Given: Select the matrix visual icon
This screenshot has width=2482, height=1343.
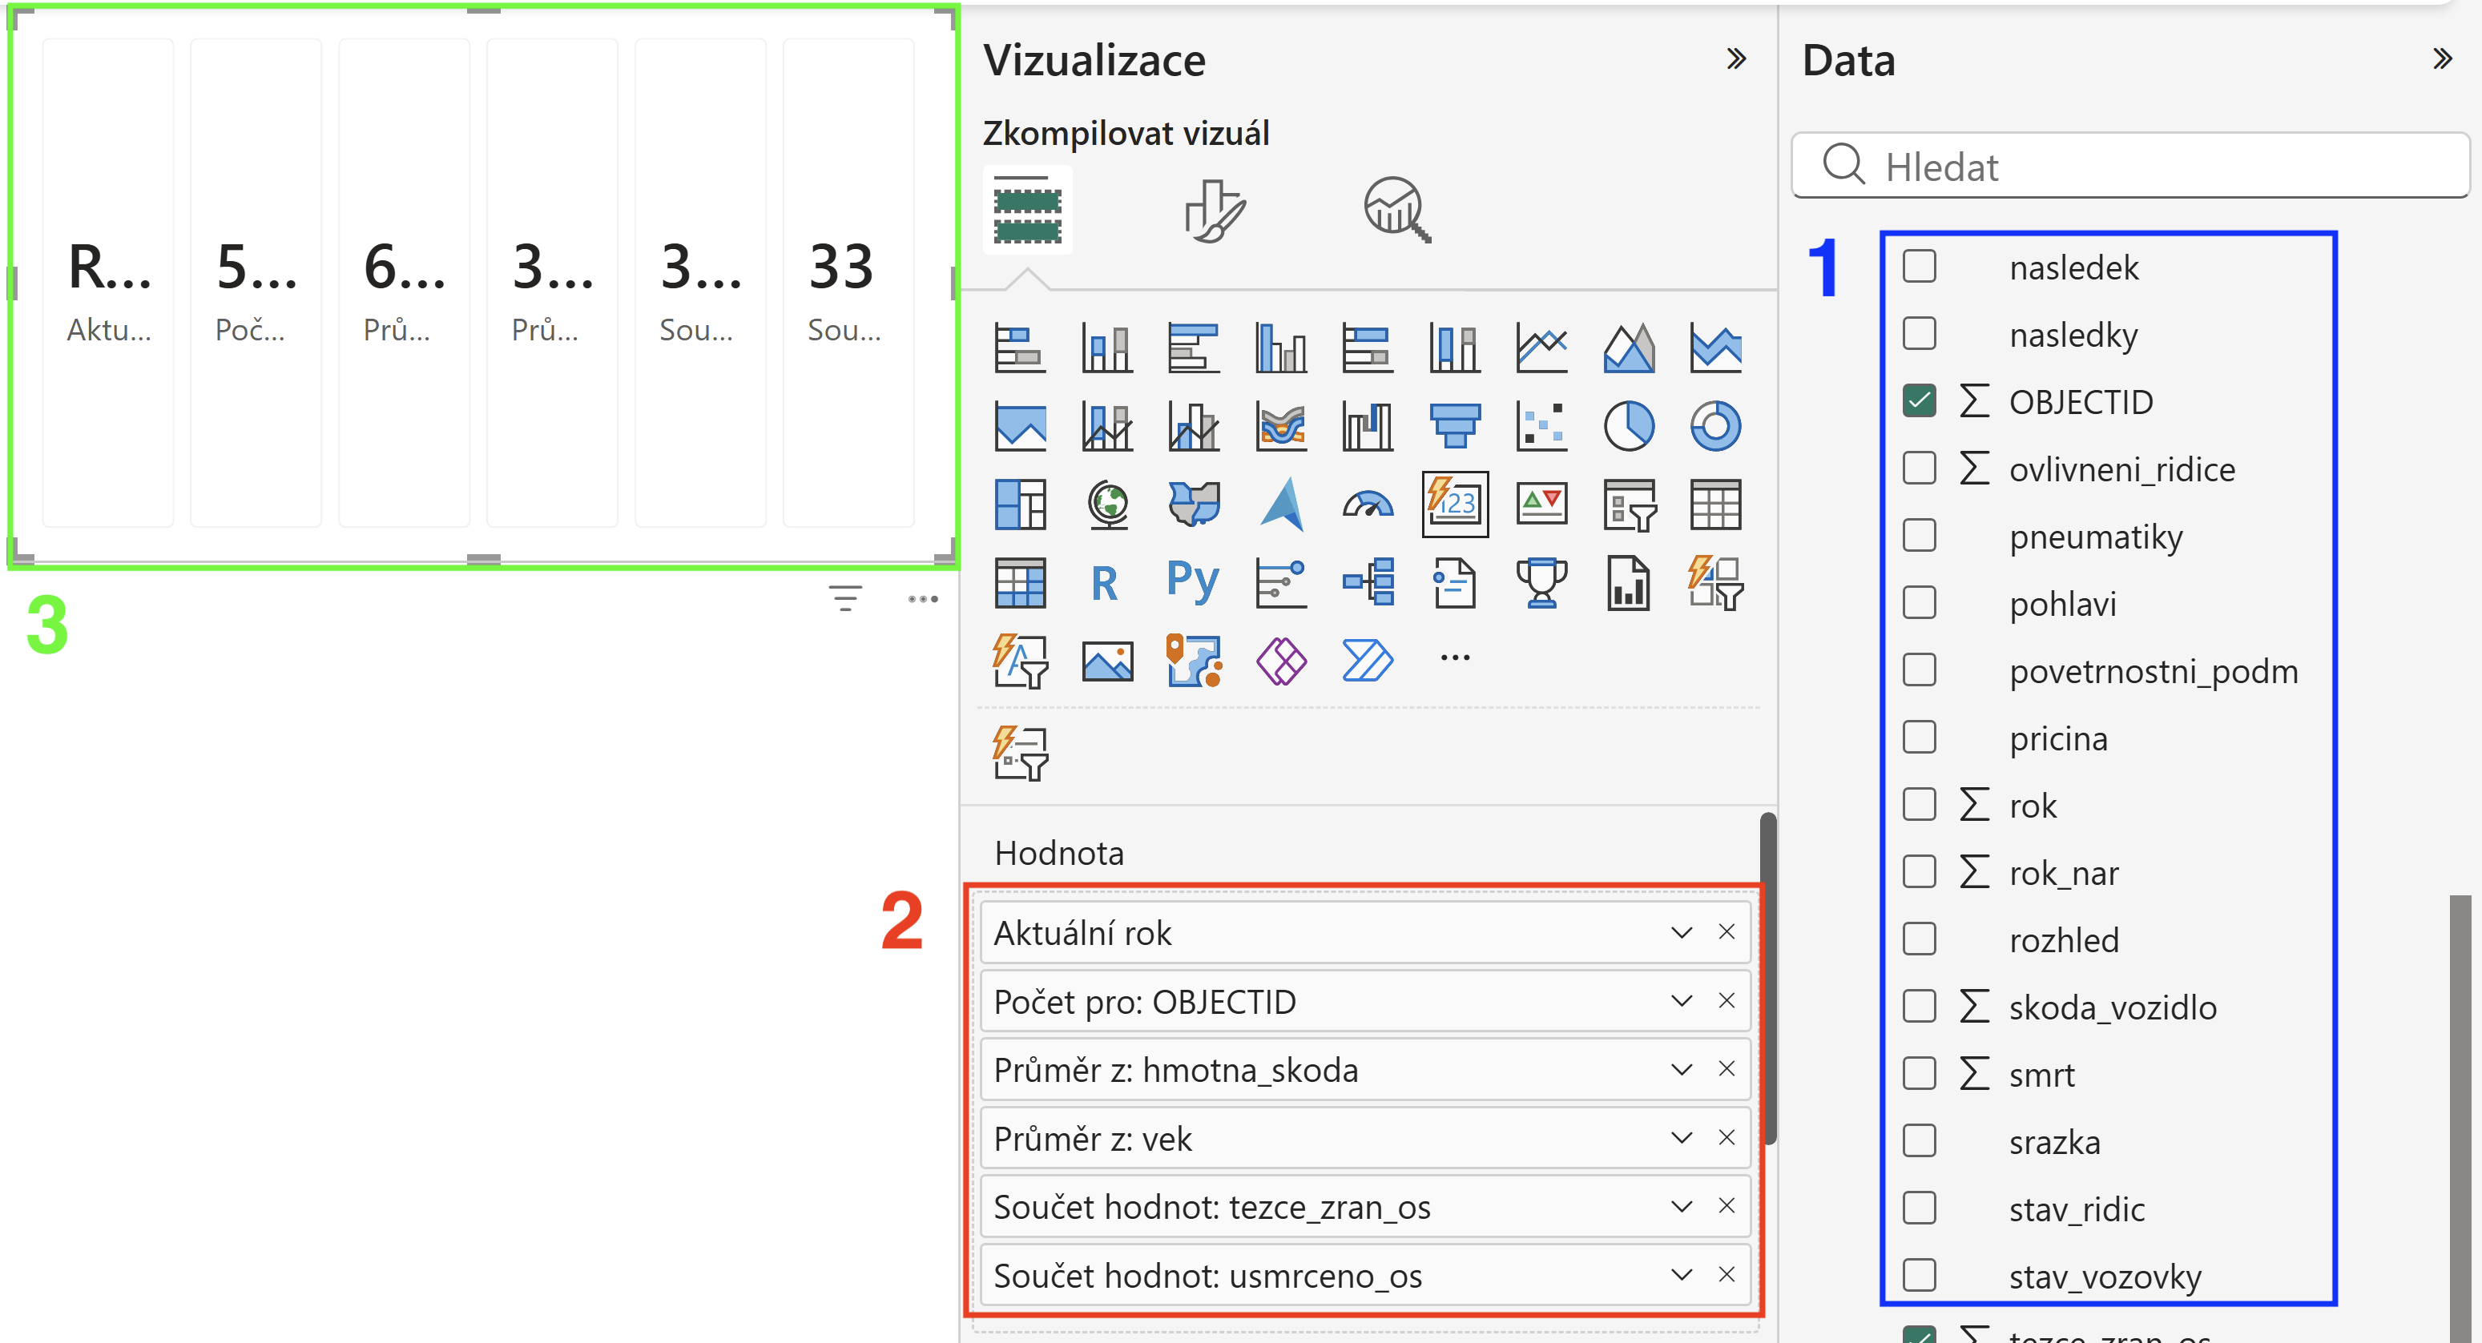Looking at the screenshot, I should click(1019, 583).
